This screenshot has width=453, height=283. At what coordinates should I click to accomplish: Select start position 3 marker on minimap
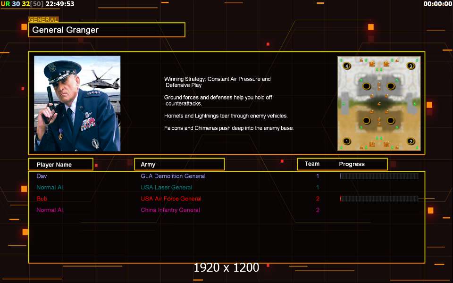pyautogui.click(x=411, y=66)
